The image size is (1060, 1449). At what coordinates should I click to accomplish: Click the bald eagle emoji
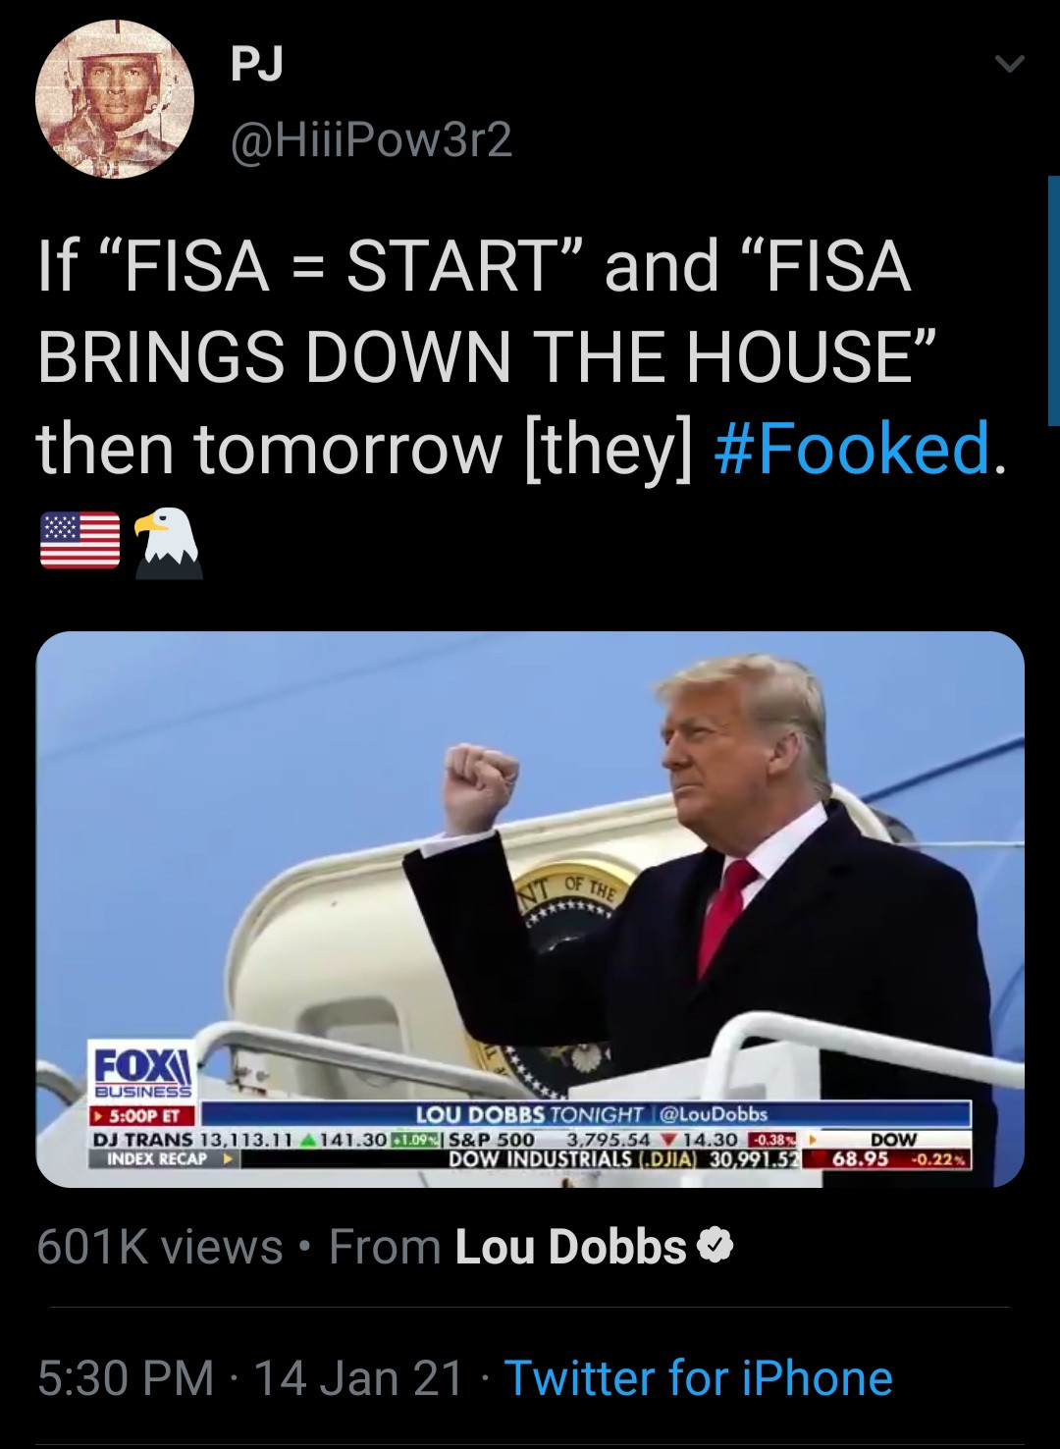(x=168, y=543)
